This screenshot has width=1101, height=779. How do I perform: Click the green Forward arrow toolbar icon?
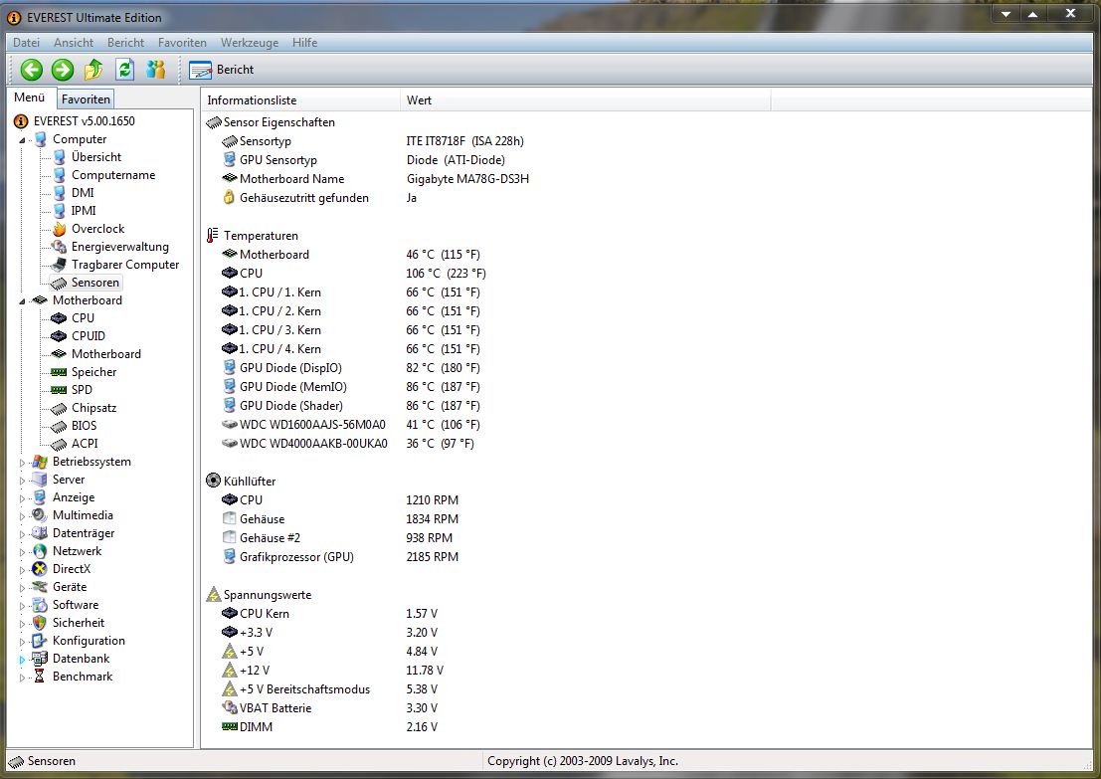63,70
